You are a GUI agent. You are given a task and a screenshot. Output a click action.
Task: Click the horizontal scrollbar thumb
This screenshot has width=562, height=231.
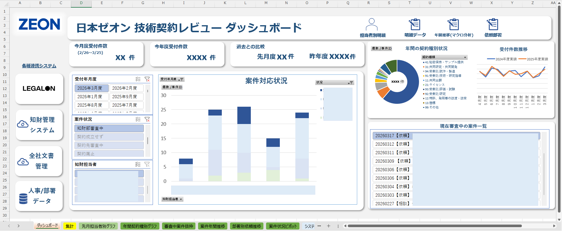tap(435, 226)
